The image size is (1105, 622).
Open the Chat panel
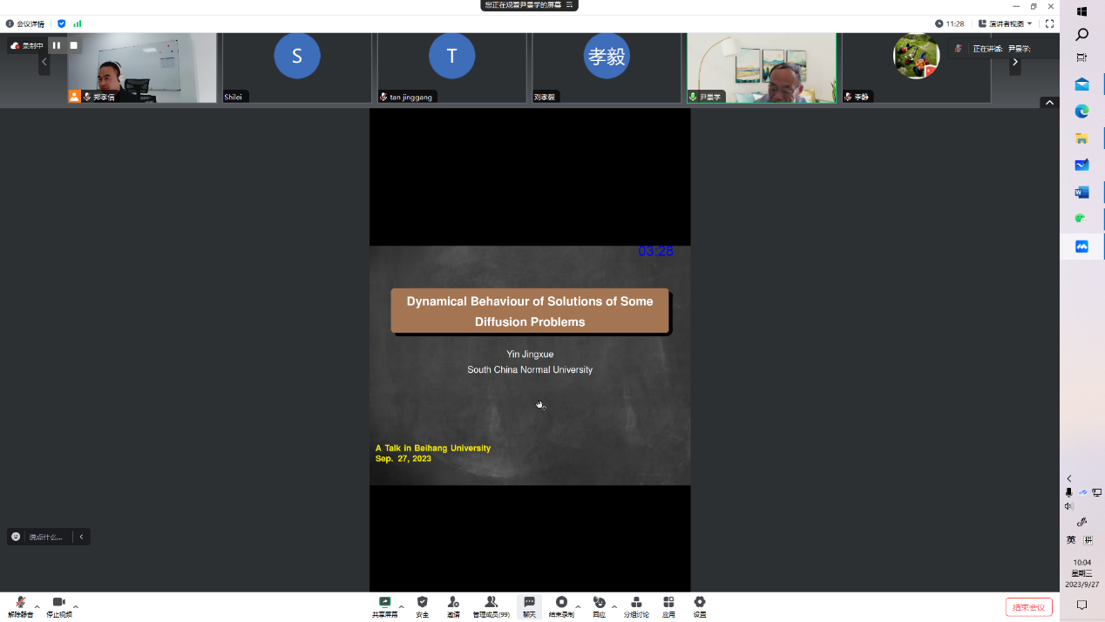[529, 605]
